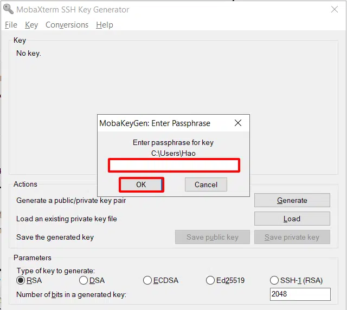Click Load to open private key
Screen dimensions: 347x310
[x=292, y=219]
